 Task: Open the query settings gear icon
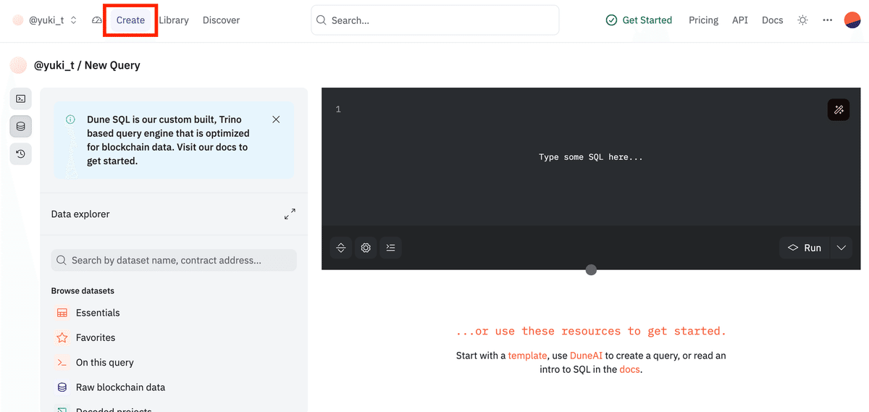point(366,248)
